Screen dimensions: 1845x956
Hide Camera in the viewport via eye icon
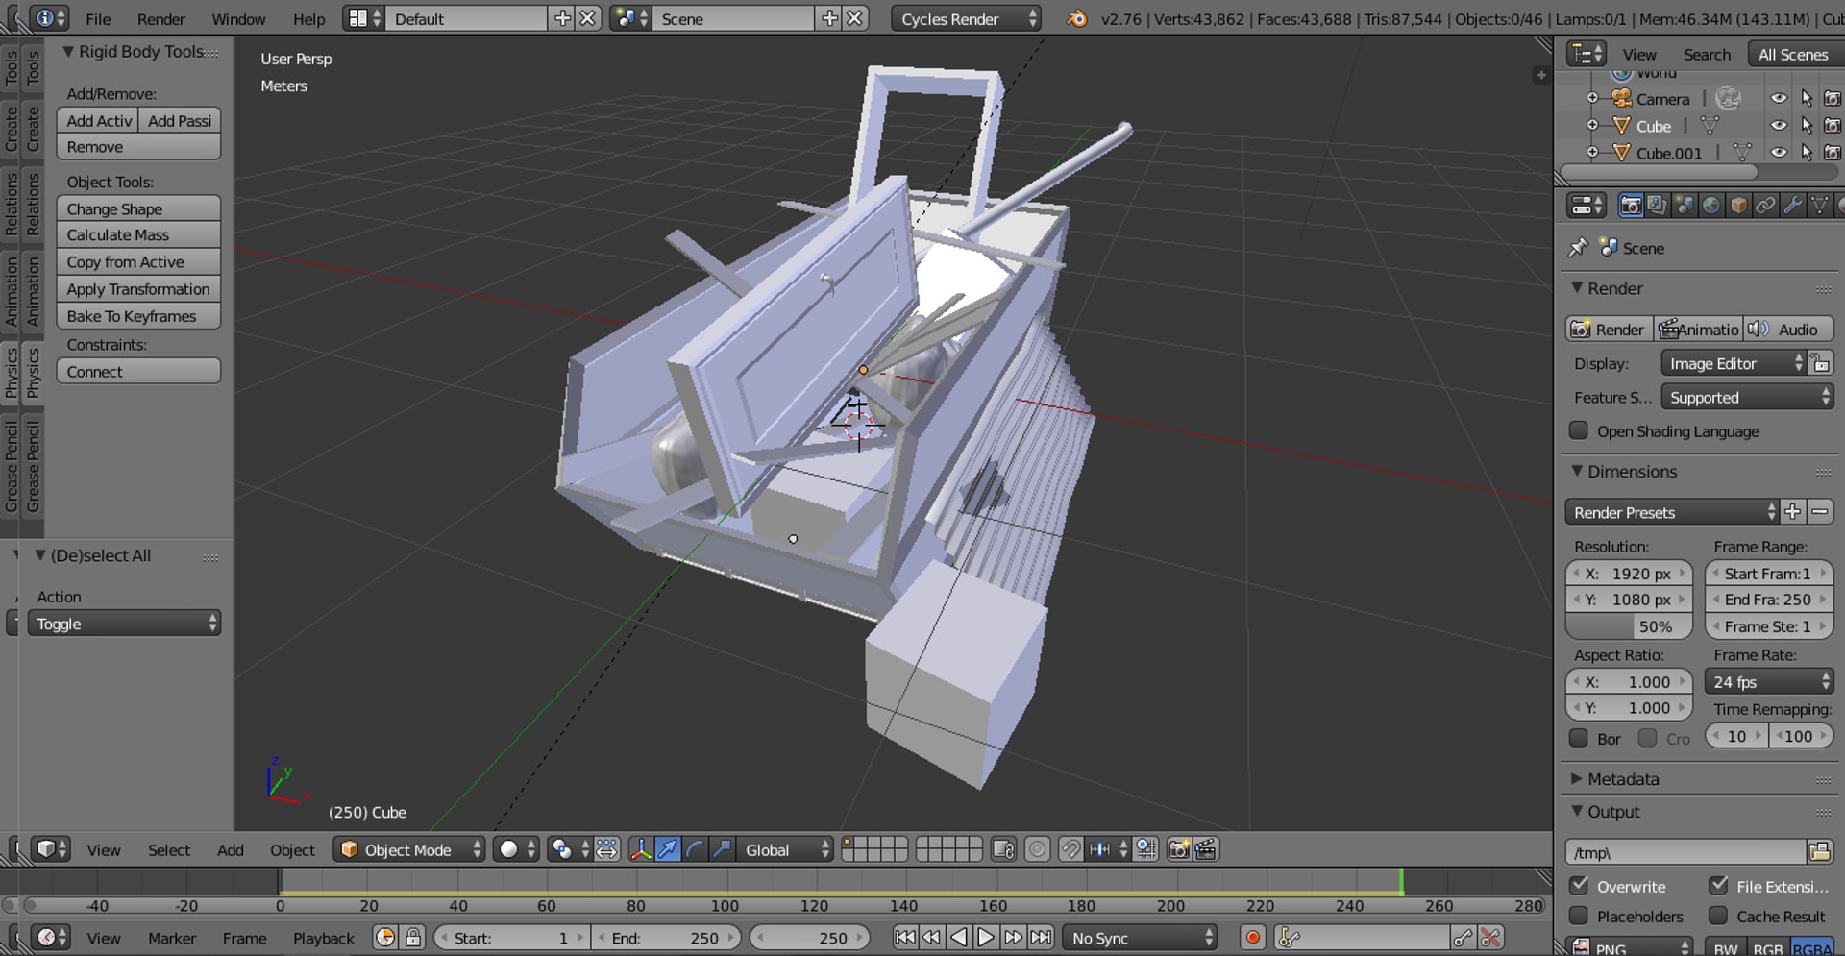pos(1779,99)
